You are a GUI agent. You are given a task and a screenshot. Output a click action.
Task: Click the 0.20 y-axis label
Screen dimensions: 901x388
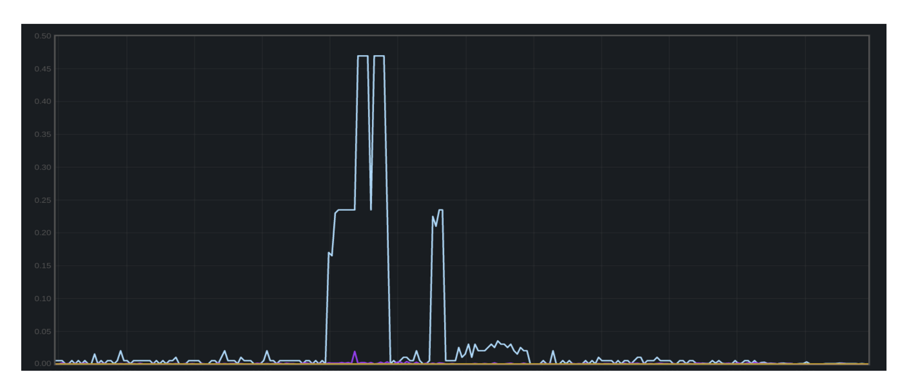[43, 233]
